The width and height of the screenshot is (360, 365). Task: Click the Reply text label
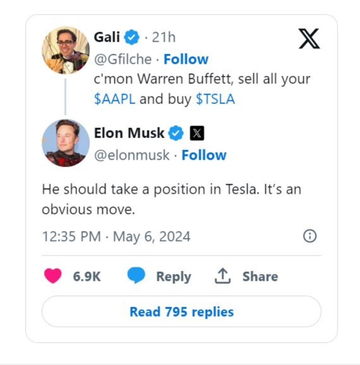tap(174, 276)
